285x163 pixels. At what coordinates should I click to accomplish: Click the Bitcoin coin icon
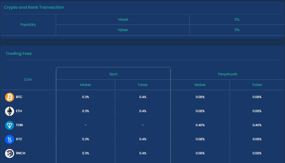9,97
